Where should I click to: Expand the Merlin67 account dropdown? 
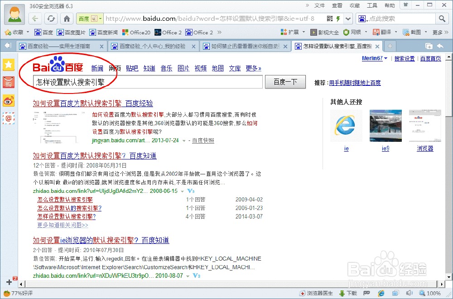tap(386, 58)
